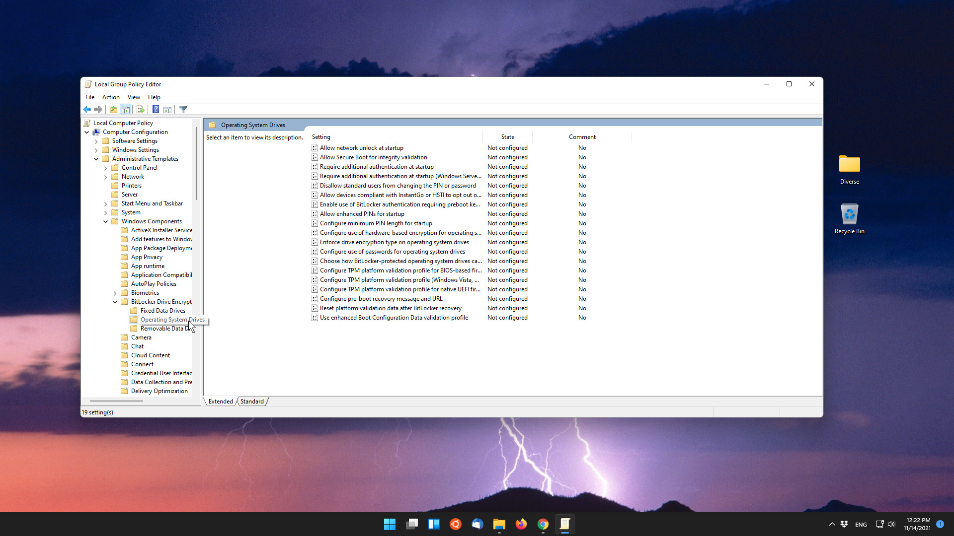The height and width of the screenshot is (536, 954).
Task: Collapse Administrative Templates node
Action: pos(96,159)
